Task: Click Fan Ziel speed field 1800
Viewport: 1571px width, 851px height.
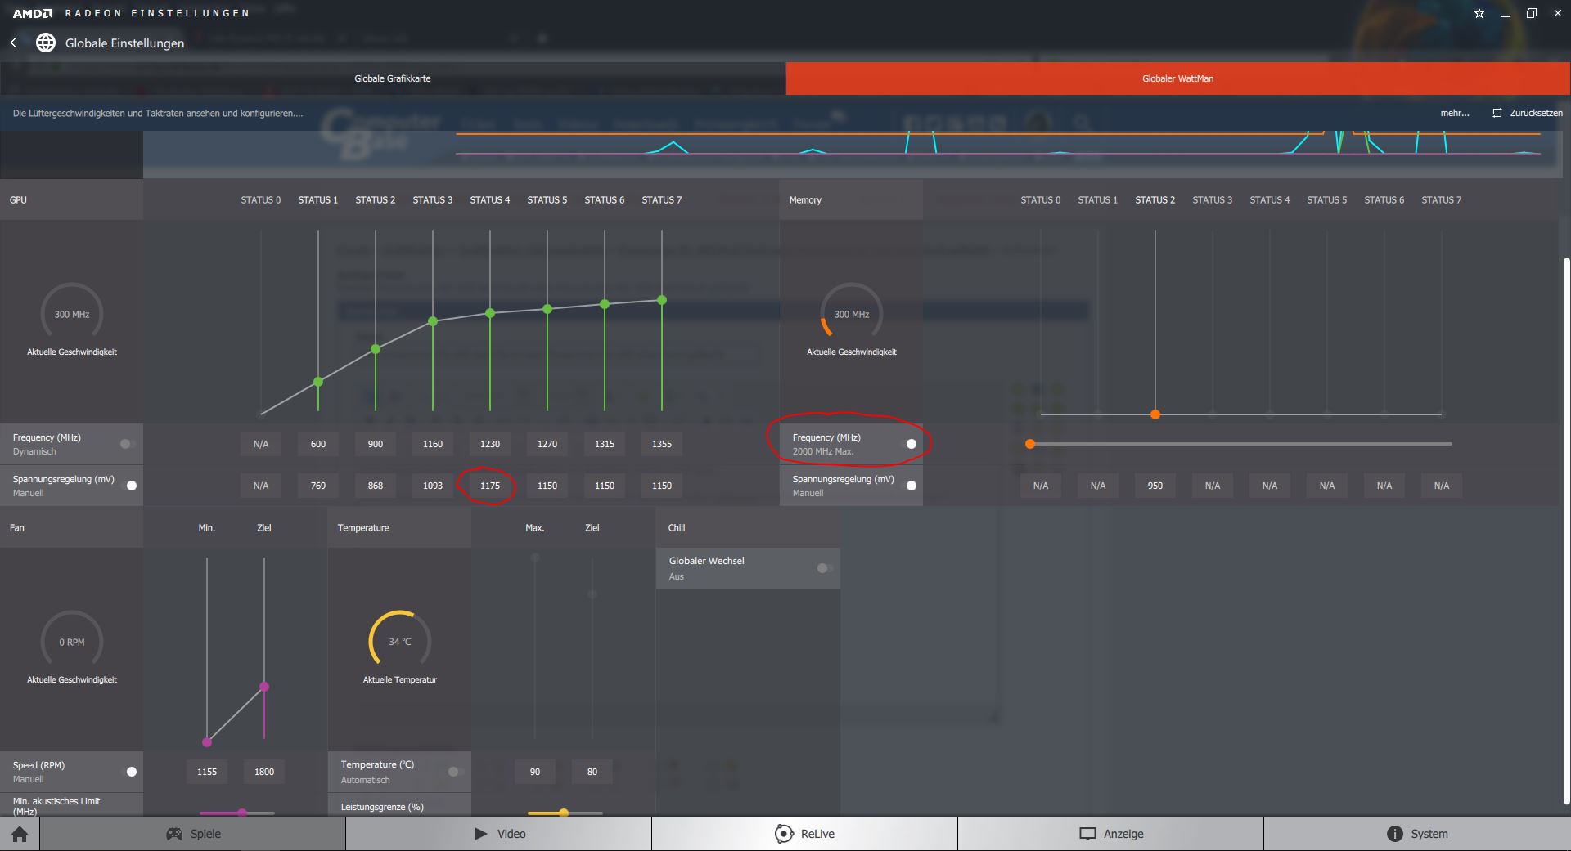Action: pyautogui.click(x=264, y=772)
